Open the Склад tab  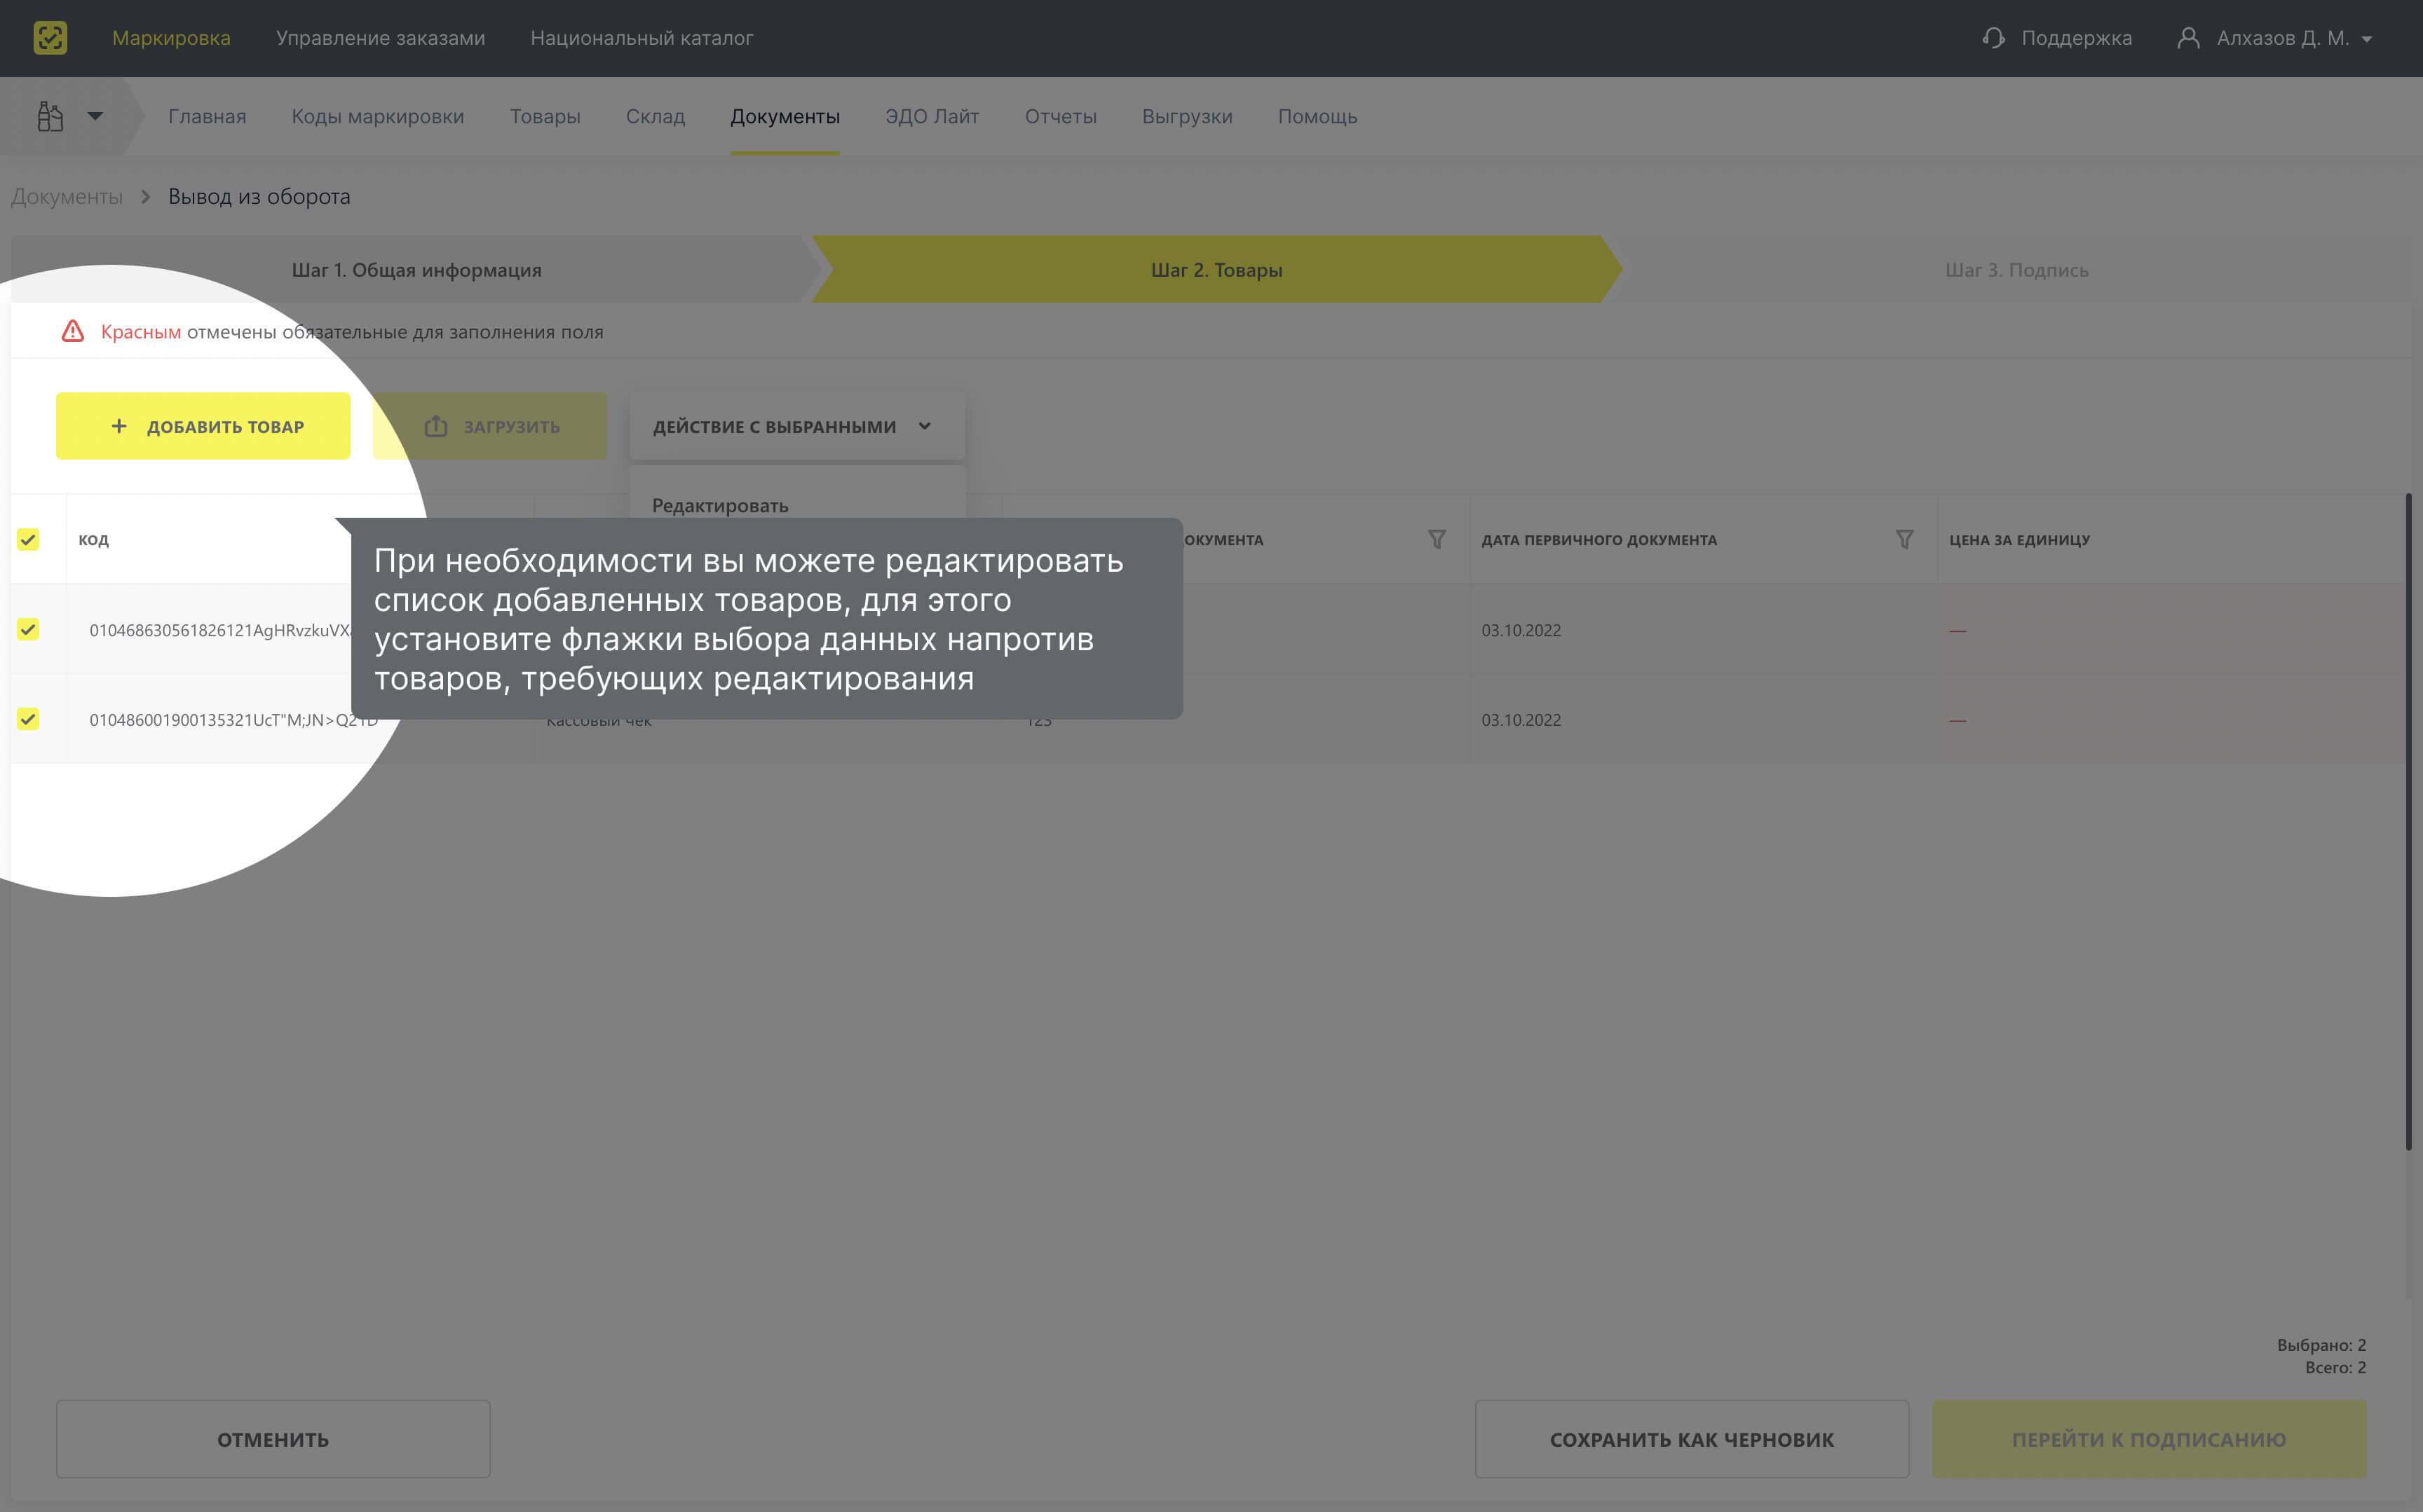tap(656, 116)
